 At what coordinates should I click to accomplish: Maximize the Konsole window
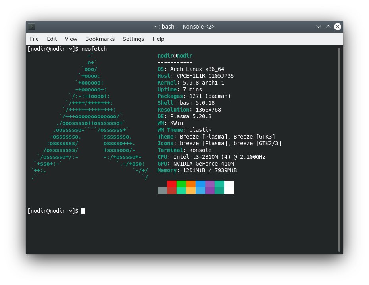click(x=328, y=27)
